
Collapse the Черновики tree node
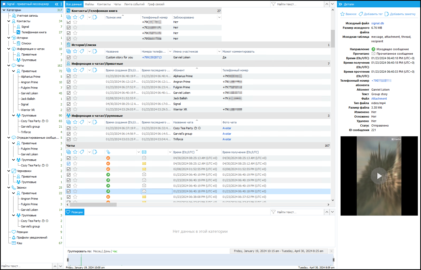(9, 171)
